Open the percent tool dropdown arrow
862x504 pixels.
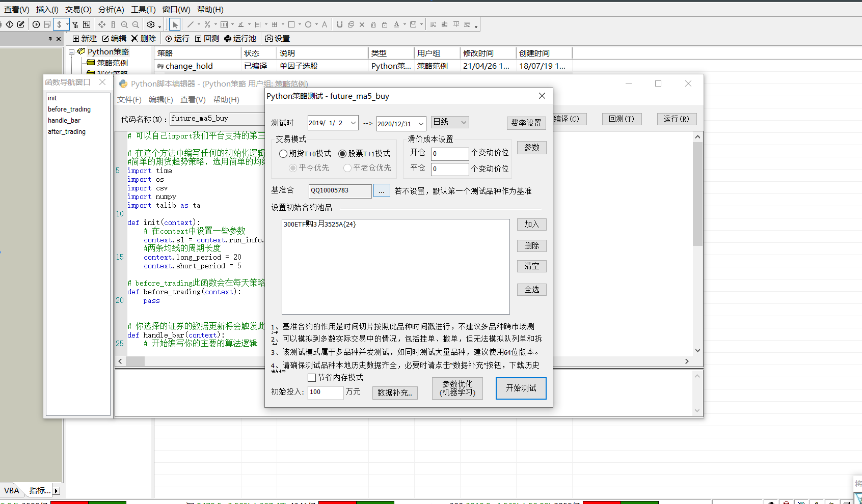[x=215, y=24]
